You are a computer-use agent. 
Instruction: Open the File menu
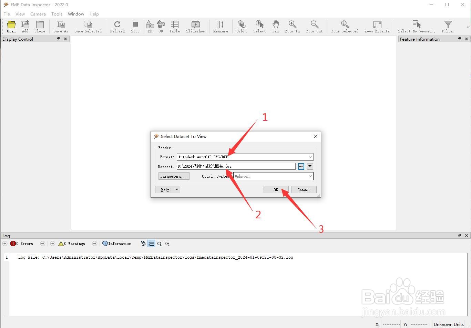[x=7, y=14]
